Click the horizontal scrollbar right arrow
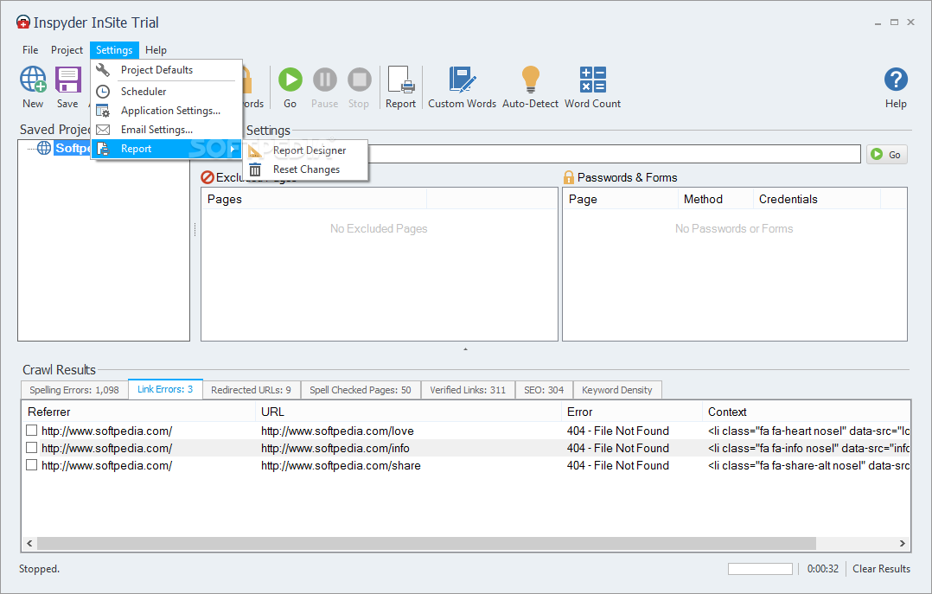Image resolution: width=932 pixels, height=594 pixels. (903, 544)
